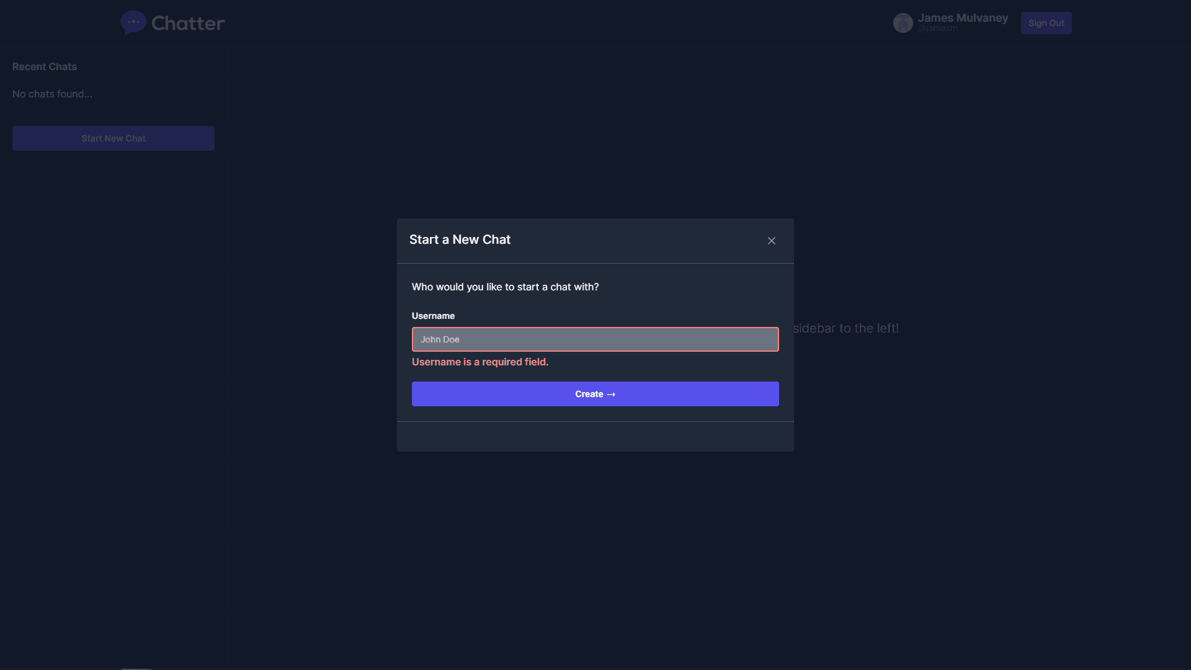Click the 'No chats found...' message
The height and width of the screenshot is (670, 1191).
pyautogui.click(x=52, y=94)
